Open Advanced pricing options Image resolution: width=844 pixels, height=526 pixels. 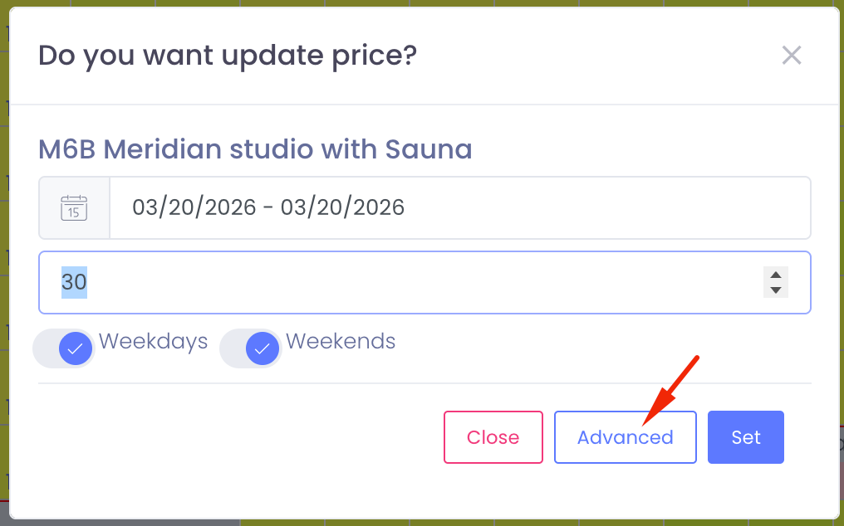coord(625,436)
